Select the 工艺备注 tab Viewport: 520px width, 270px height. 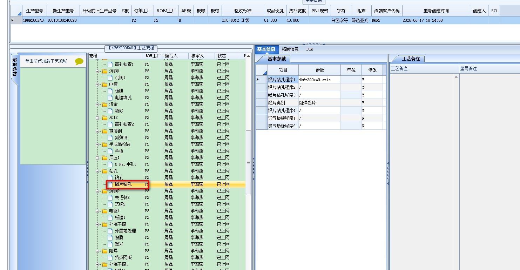pos(411,59)
